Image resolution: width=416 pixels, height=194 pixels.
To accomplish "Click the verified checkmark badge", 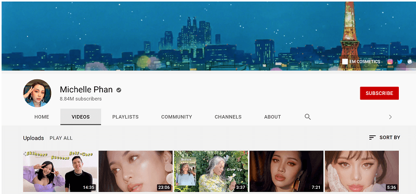I will coord(119,90).
